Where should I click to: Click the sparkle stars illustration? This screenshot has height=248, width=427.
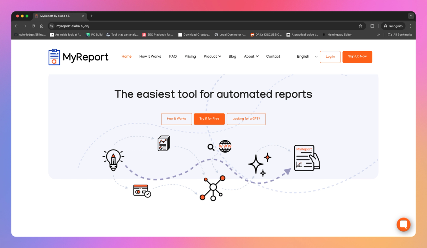[260, 164]
